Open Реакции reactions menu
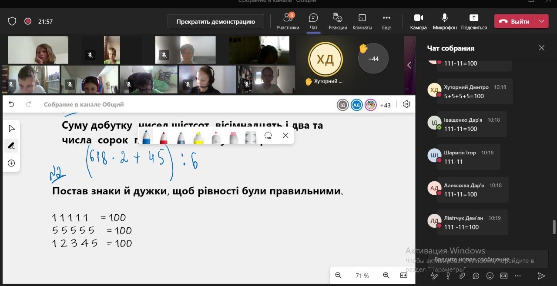The width and height of the screenshot is (557, 286). [338, 21]
